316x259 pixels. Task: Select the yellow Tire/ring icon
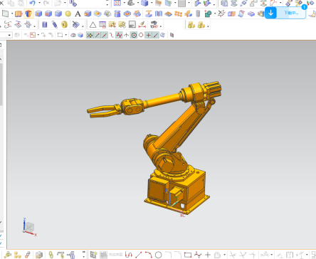64,24
